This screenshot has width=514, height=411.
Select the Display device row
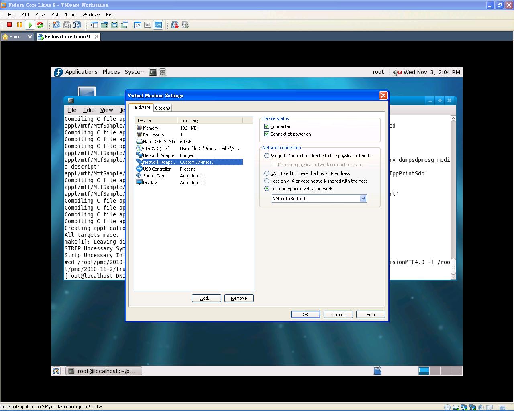(189, 183)
